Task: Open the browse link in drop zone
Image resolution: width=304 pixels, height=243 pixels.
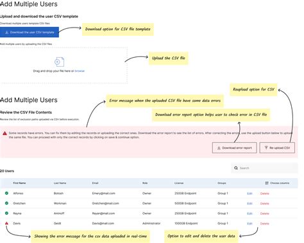Action: [x=80, y=71]
